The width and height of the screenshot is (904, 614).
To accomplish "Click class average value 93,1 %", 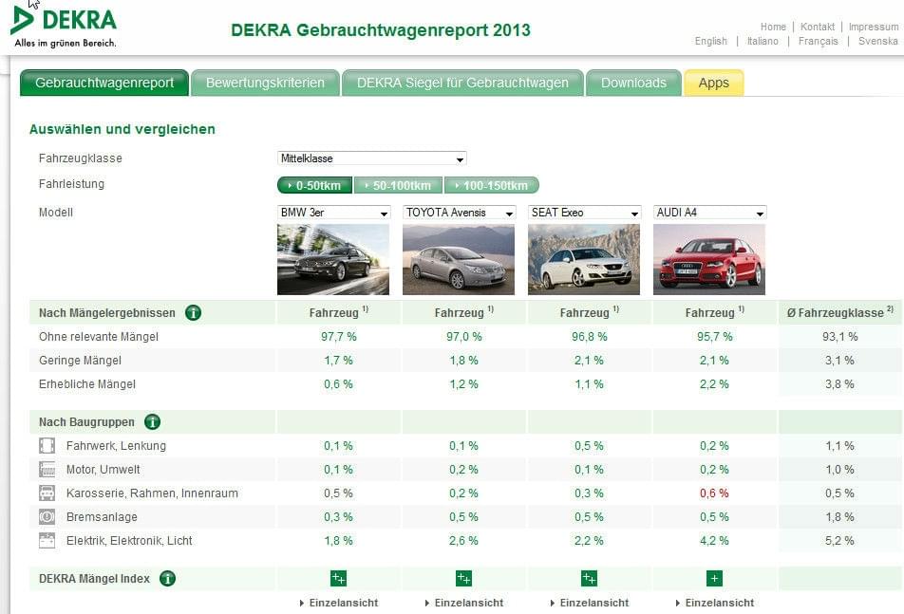I will coord(840,336).
